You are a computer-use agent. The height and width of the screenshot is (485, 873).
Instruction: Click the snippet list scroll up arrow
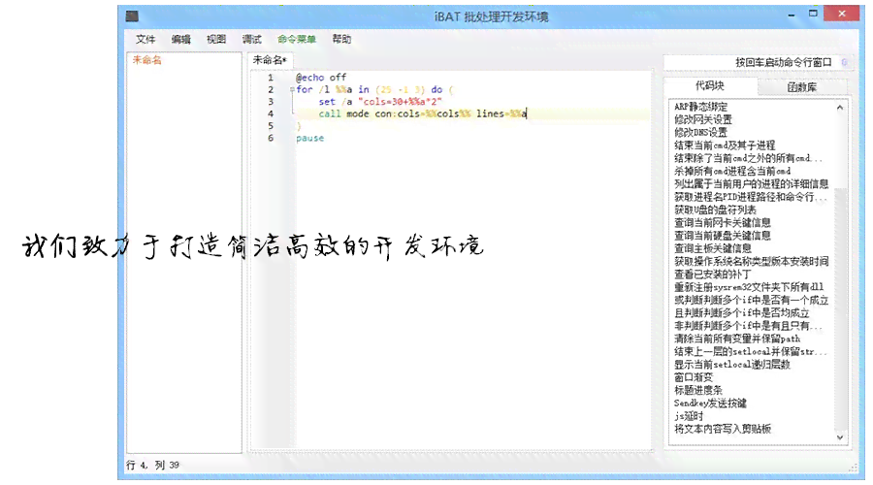point(840,107)
